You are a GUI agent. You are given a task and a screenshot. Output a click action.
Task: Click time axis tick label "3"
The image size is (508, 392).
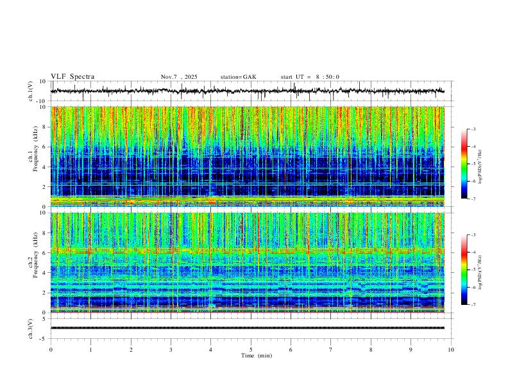click(x=171, y=350)
